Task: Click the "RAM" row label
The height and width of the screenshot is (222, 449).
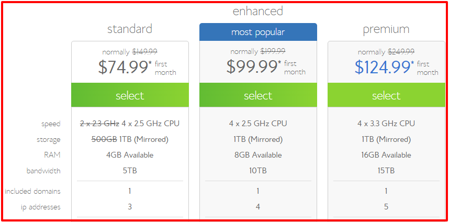Action: (52, 155)
